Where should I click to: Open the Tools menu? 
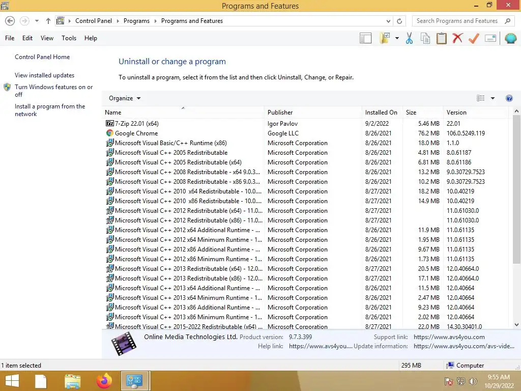point(69,38)
